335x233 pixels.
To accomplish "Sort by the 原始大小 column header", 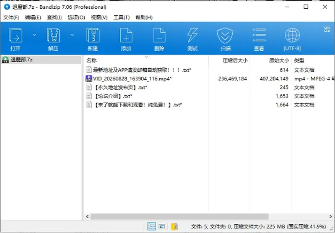I will tap(279, 61).
